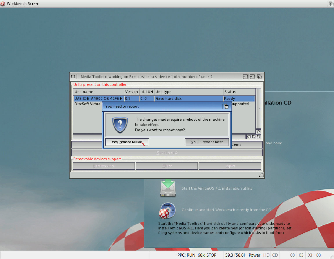The height and width of the screenshot is (259, 334).
Task: Click the Refresh data button
Action: click(x=104, y=166)
